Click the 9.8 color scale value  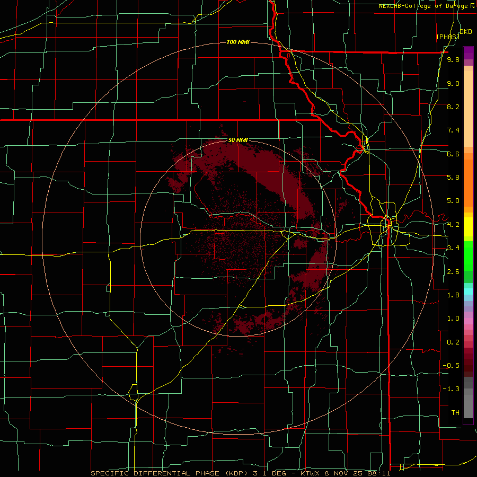tap(453, 59)
